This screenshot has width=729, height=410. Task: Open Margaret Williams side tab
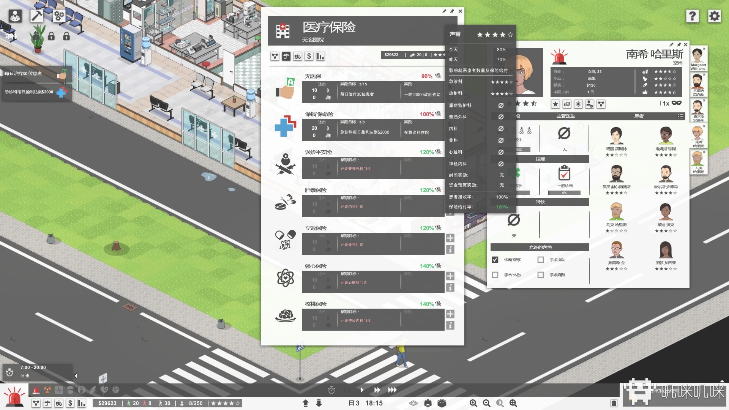tap(698, 59)
